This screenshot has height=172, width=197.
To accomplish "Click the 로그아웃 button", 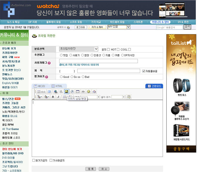I will click(x=81, y=27).
